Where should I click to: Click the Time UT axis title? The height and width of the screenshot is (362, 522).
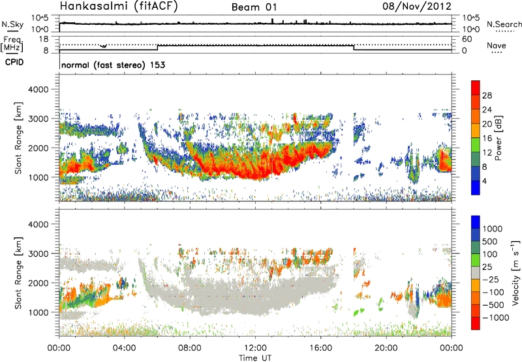click(x=255, y=357)
